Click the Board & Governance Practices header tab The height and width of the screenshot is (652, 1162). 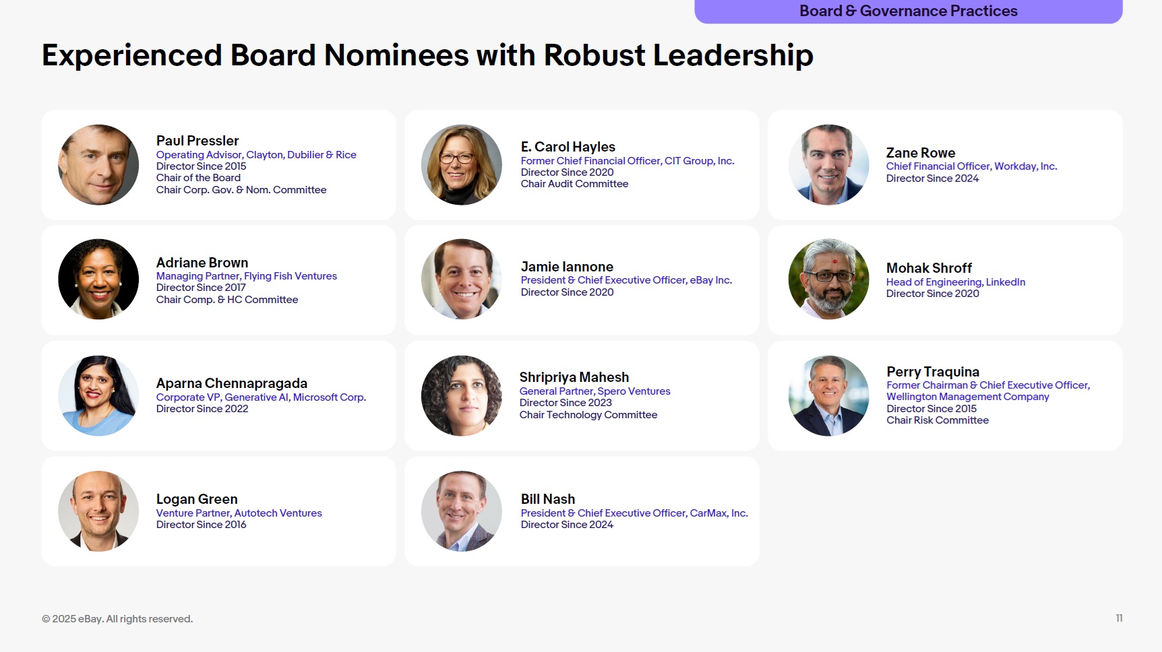pyautogui.click(x=908, y=11)
